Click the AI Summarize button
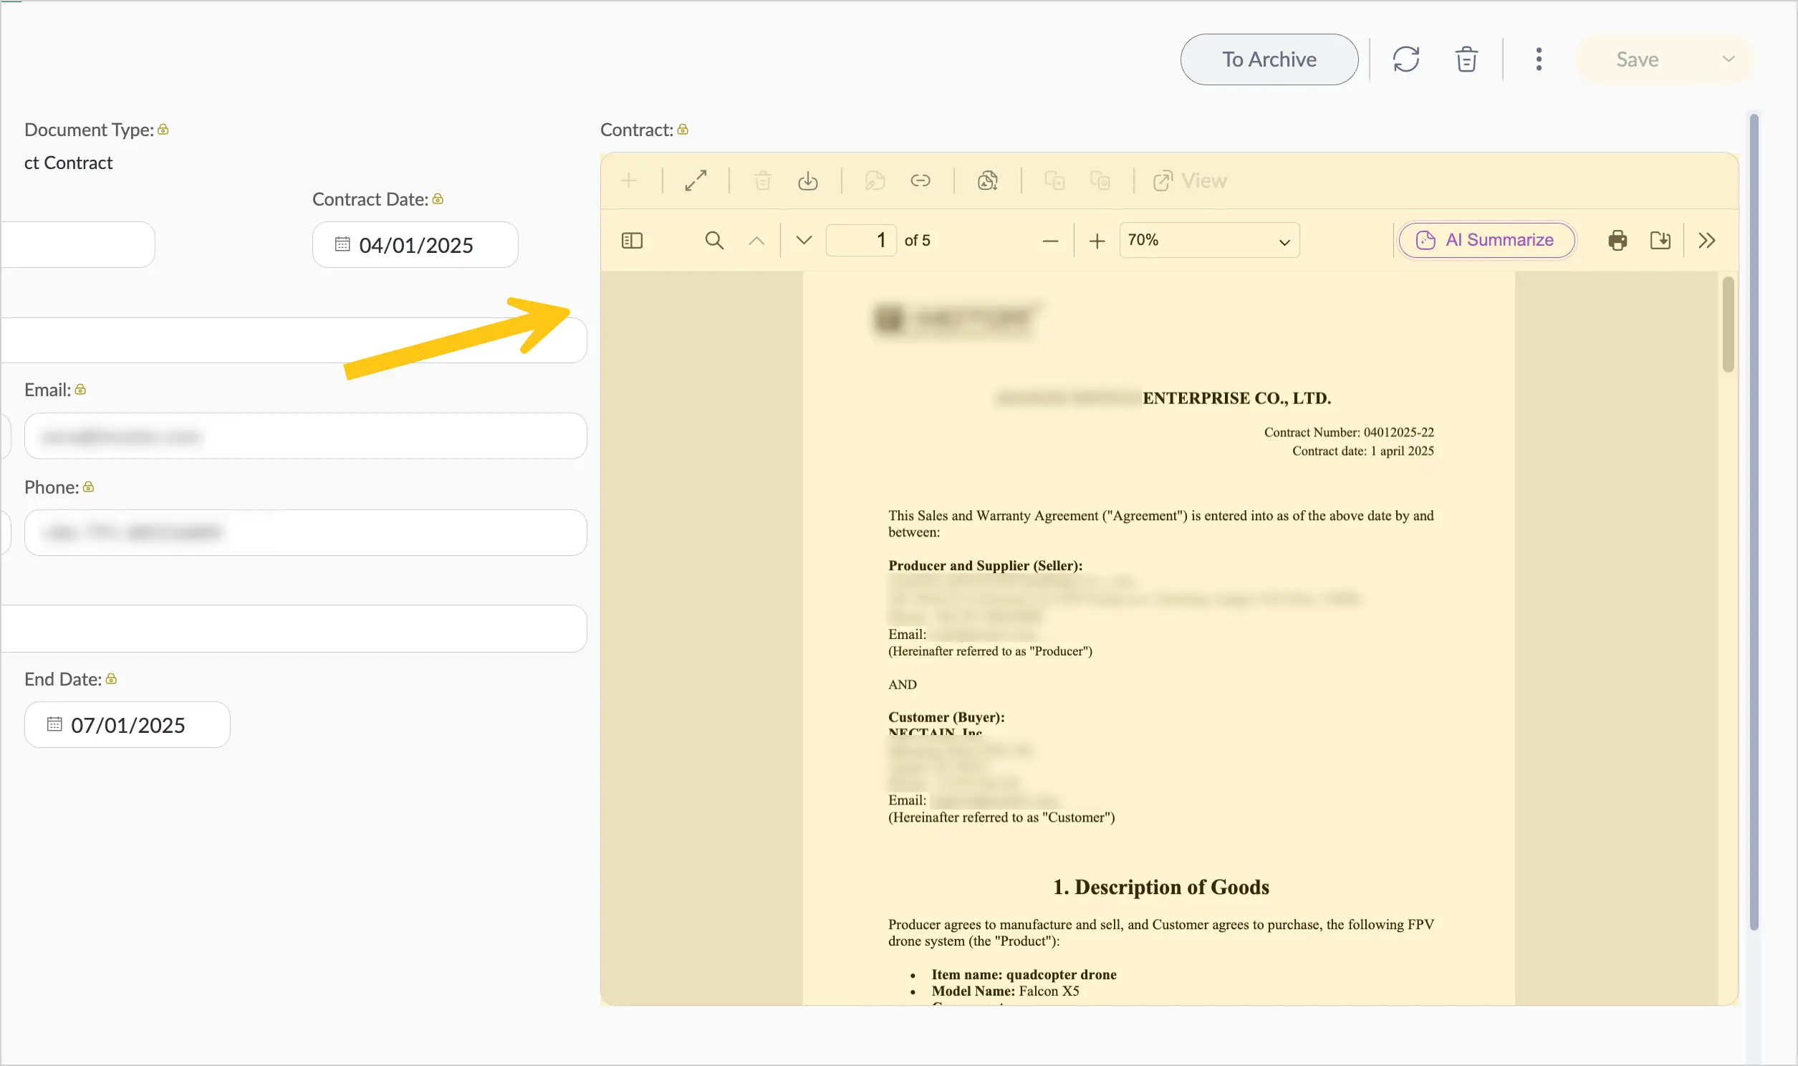The height and width of the screenshot is (1066, 1798). pyautogui.click(x=1486, y=240)
